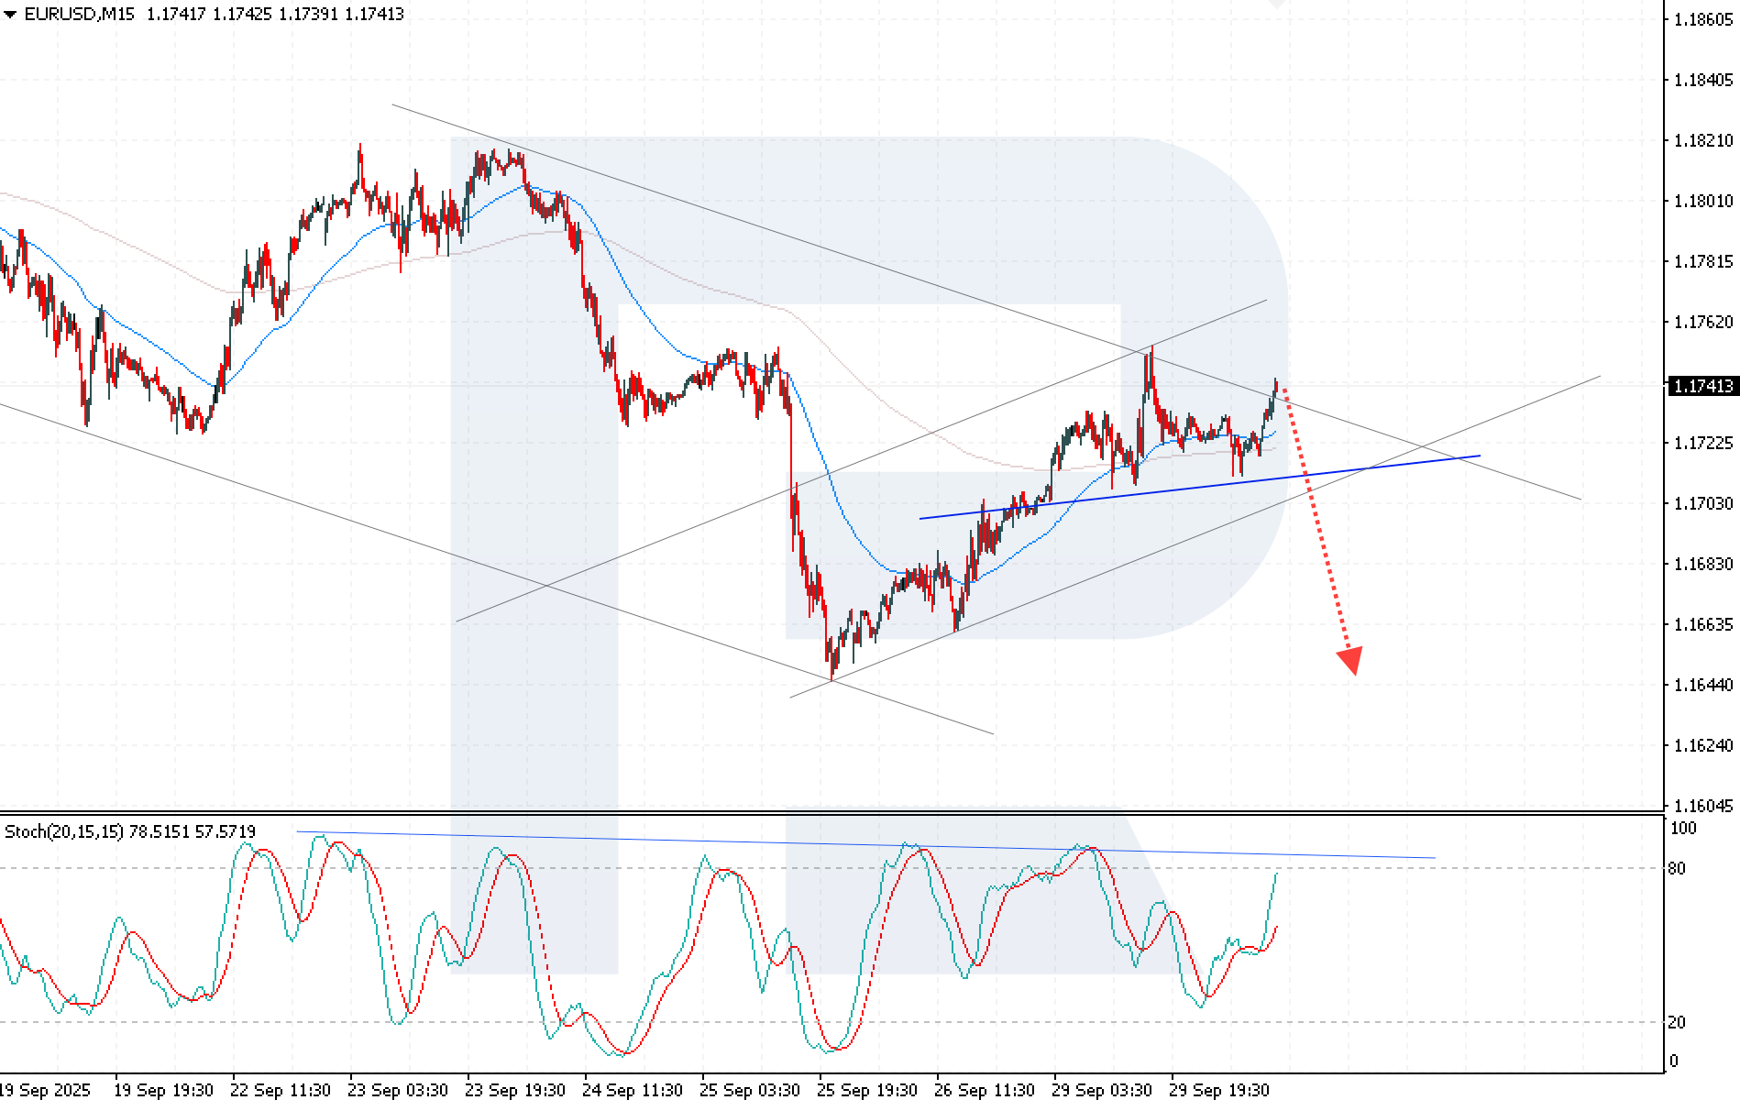Click the EURUSD,M15 chart title text

click(x=80, y=14)
